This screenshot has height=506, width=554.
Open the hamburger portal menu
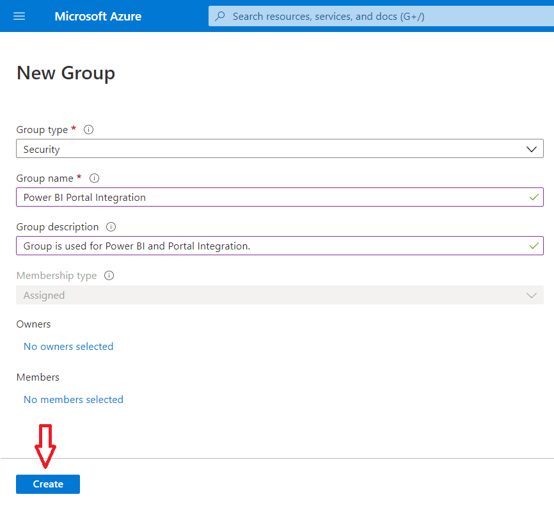pos(19,16)
